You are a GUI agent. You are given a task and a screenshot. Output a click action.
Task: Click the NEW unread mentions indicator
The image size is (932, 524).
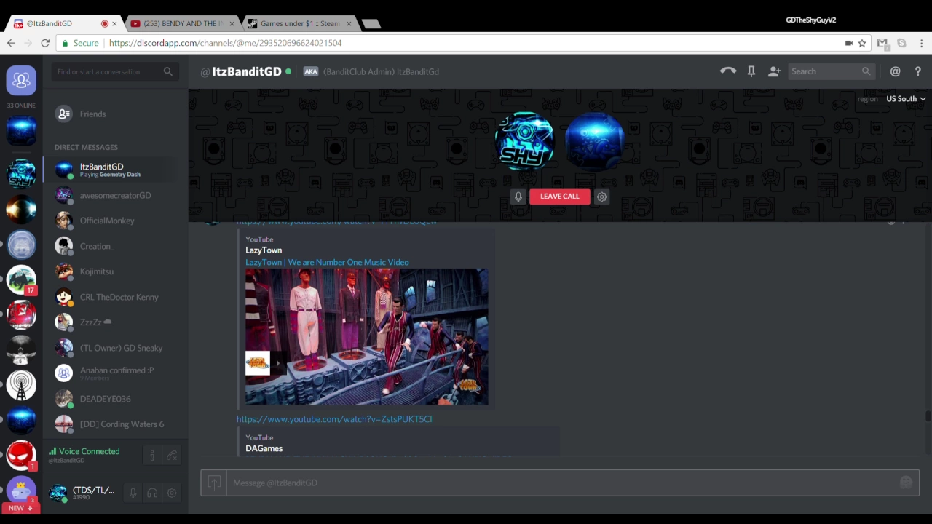point(20,508)
